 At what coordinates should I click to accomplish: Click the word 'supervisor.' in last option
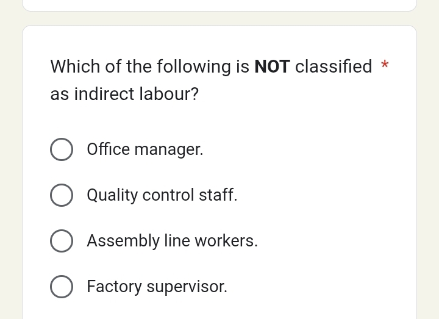tap(187, 287)
